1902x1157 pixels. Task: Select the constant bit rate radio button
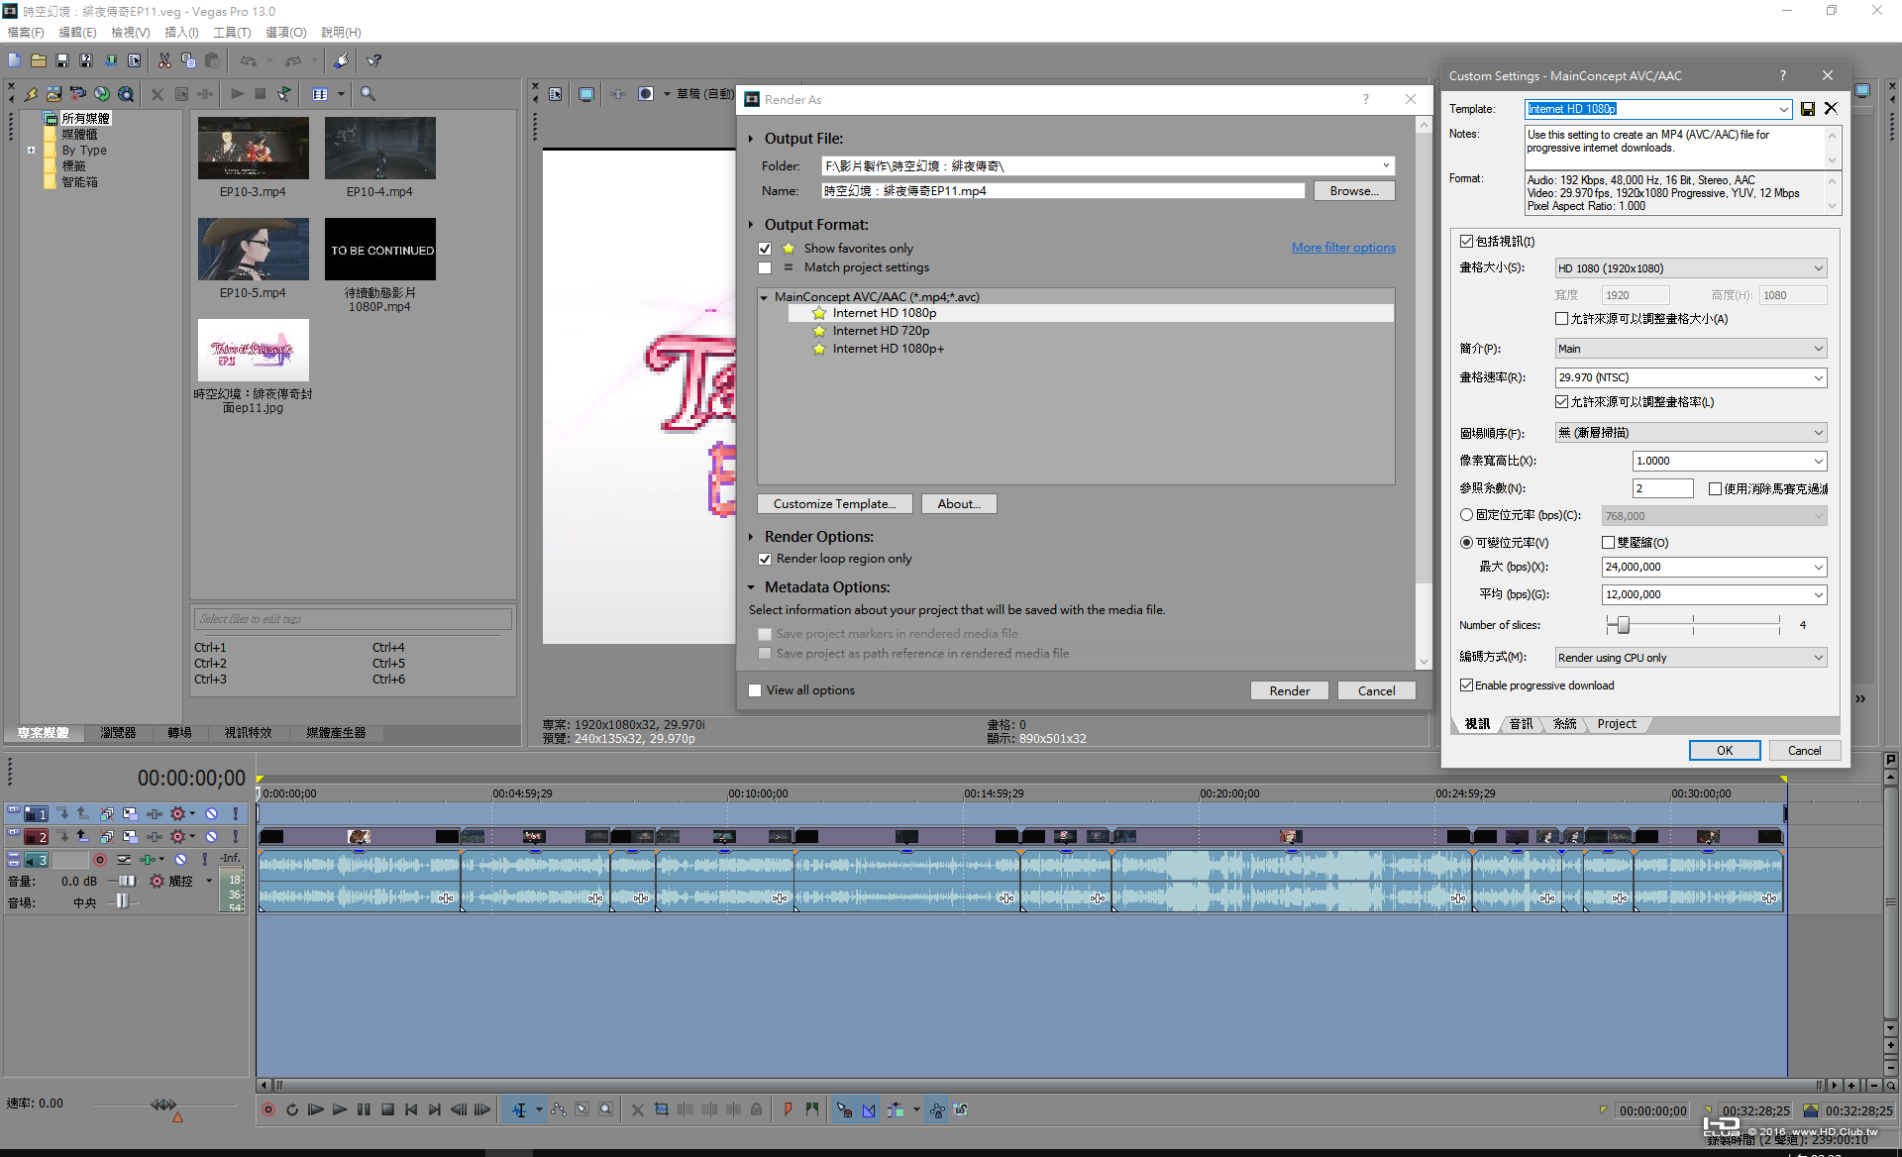(1466, 515)
